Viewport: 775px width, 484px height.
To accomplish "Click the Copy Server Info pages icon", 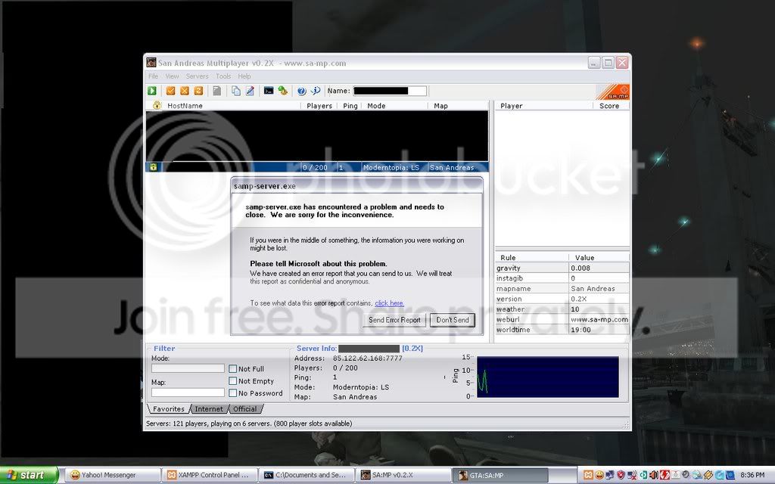I will tap(236, 91).
